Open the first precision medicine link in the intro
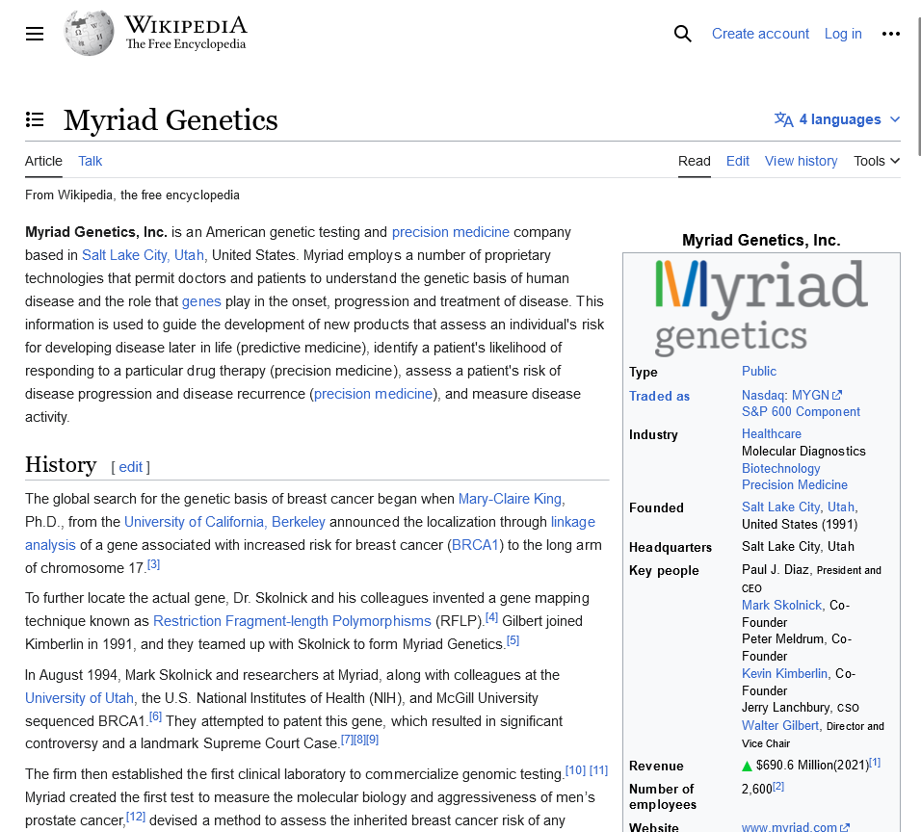This screenshot has height=832, width=921. [451, 232]
